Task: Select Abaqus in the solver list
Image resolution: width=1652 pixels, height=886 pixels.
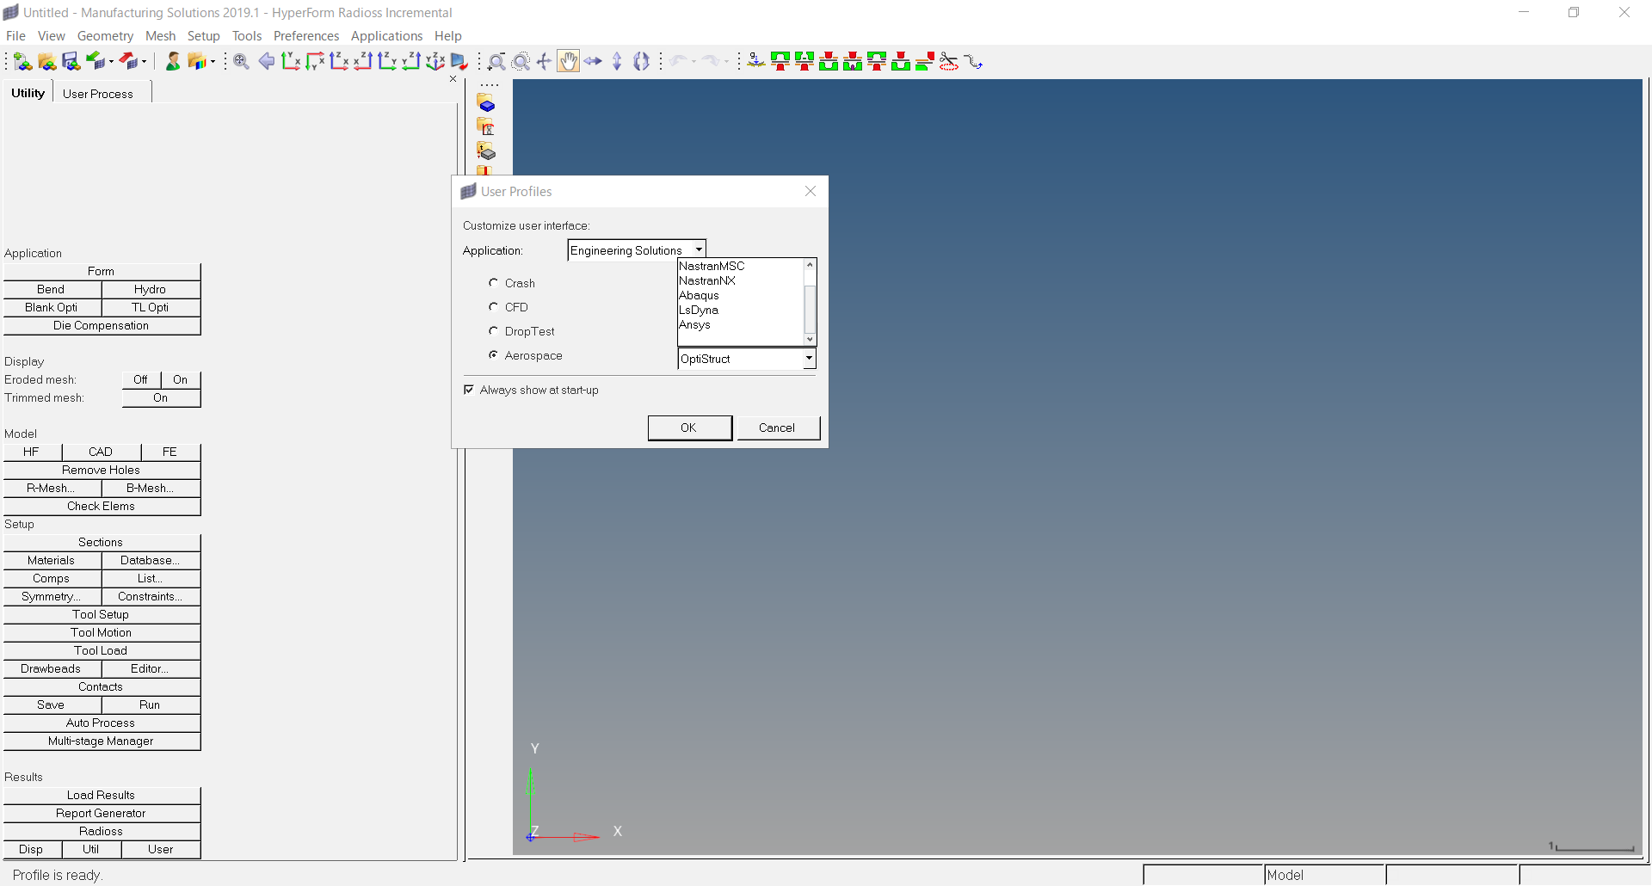Action: [699, 295]
